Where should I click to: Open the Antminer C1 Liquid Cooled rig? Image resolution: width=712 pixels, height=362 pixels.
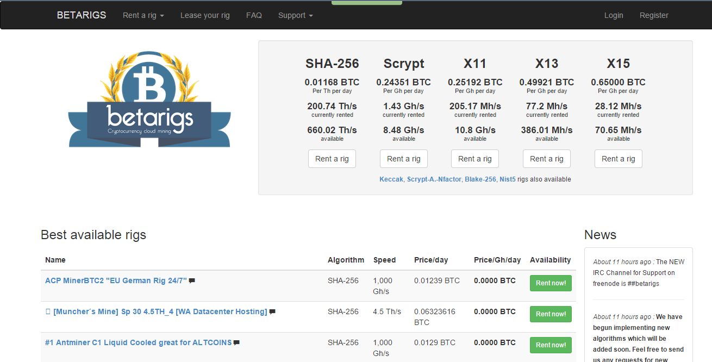tap(138, 342)
